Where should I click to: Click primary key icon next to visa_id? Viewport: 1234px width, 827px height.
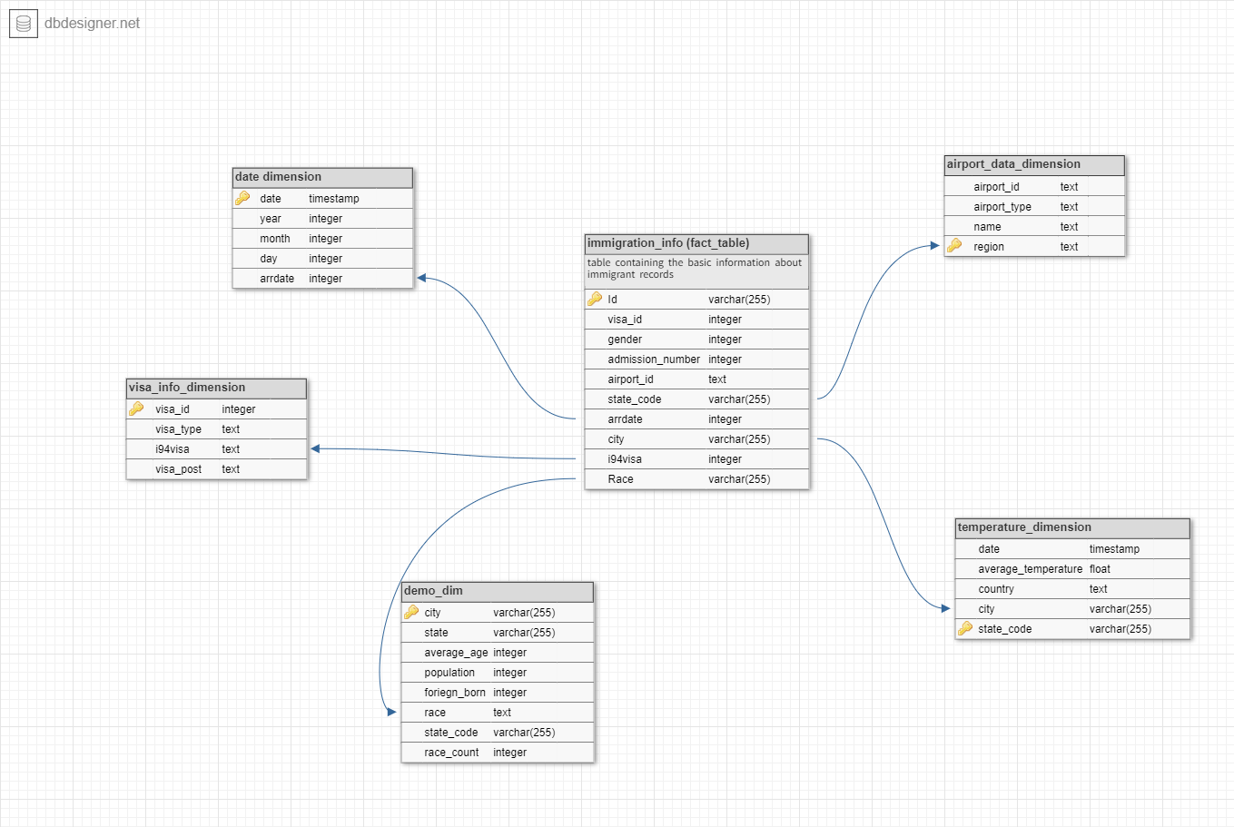[x=136, y=409]
